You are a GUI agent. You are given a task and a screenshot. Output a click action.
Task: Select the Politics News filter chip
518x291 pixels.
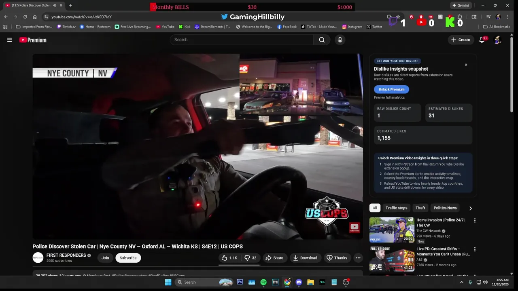445,208
